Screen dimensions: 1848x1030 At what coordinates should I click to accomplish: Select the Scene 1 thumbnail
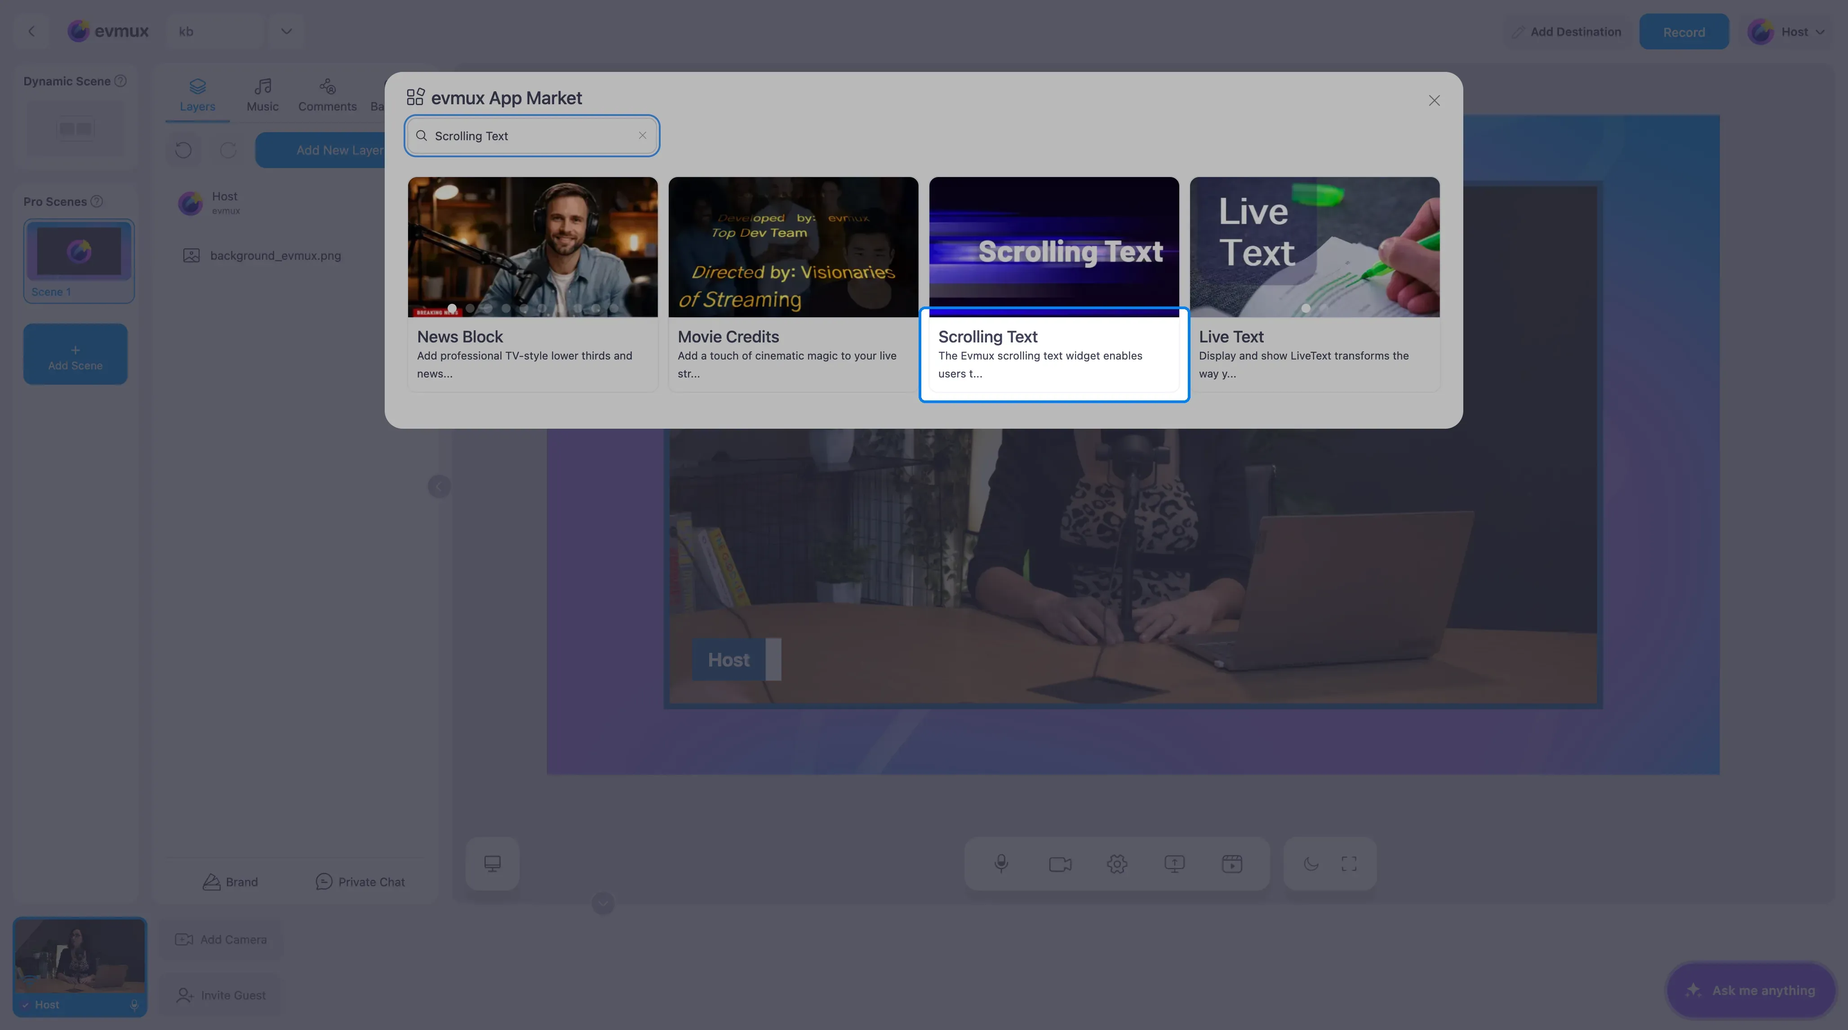click(x=79, y=260)
